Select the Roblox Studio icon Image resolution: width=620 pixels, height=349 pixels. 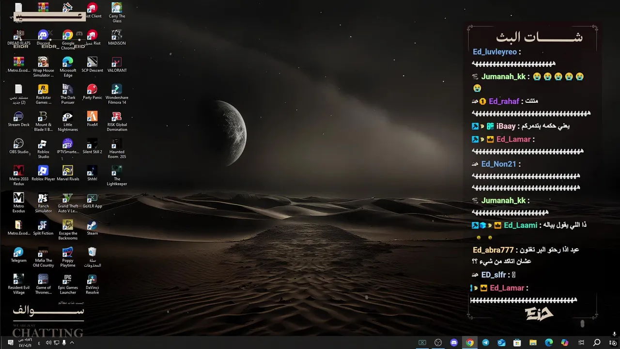[43, 149]
